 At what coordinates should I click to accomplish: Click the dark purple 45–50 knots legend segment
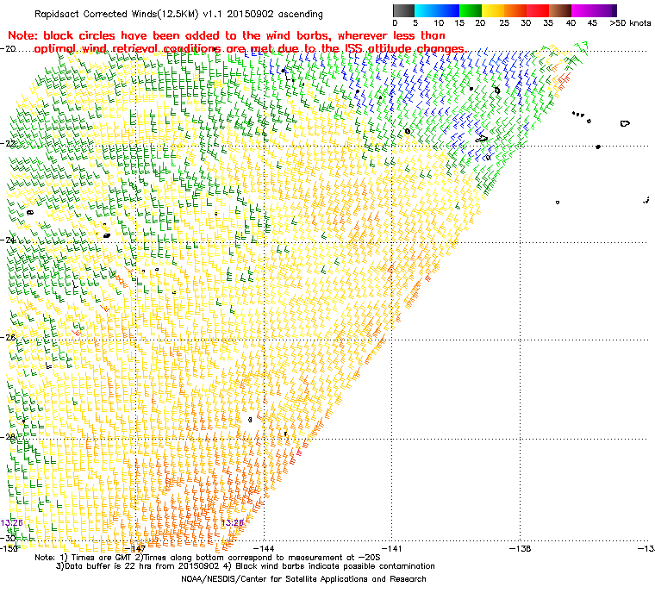click(x=605, y=10)
